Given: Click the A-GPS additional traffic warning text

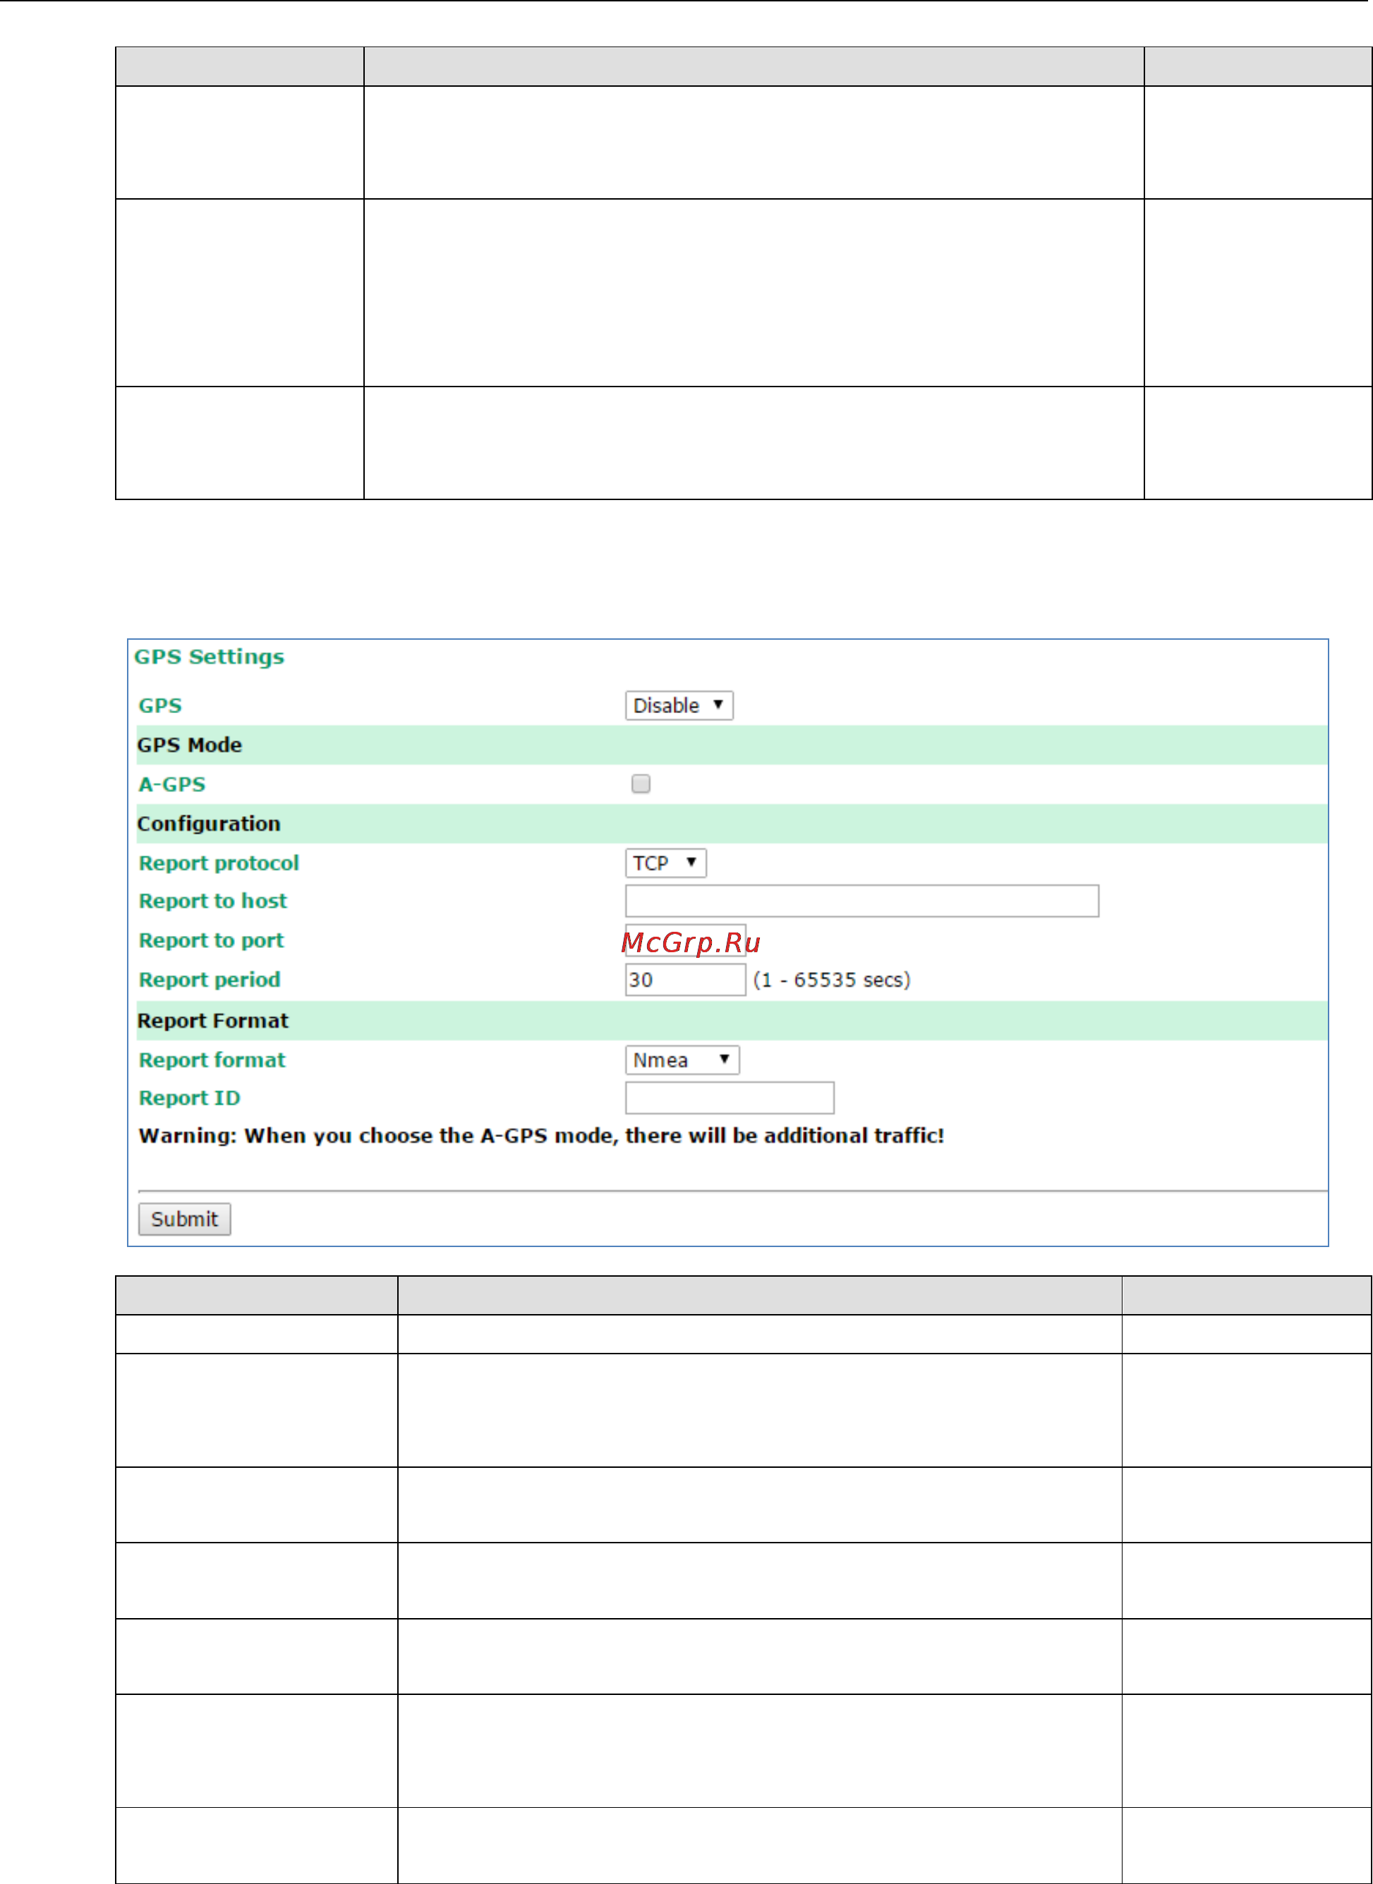Looking at the screenshot, I should pyautogui.click(x=542, y=1136).
